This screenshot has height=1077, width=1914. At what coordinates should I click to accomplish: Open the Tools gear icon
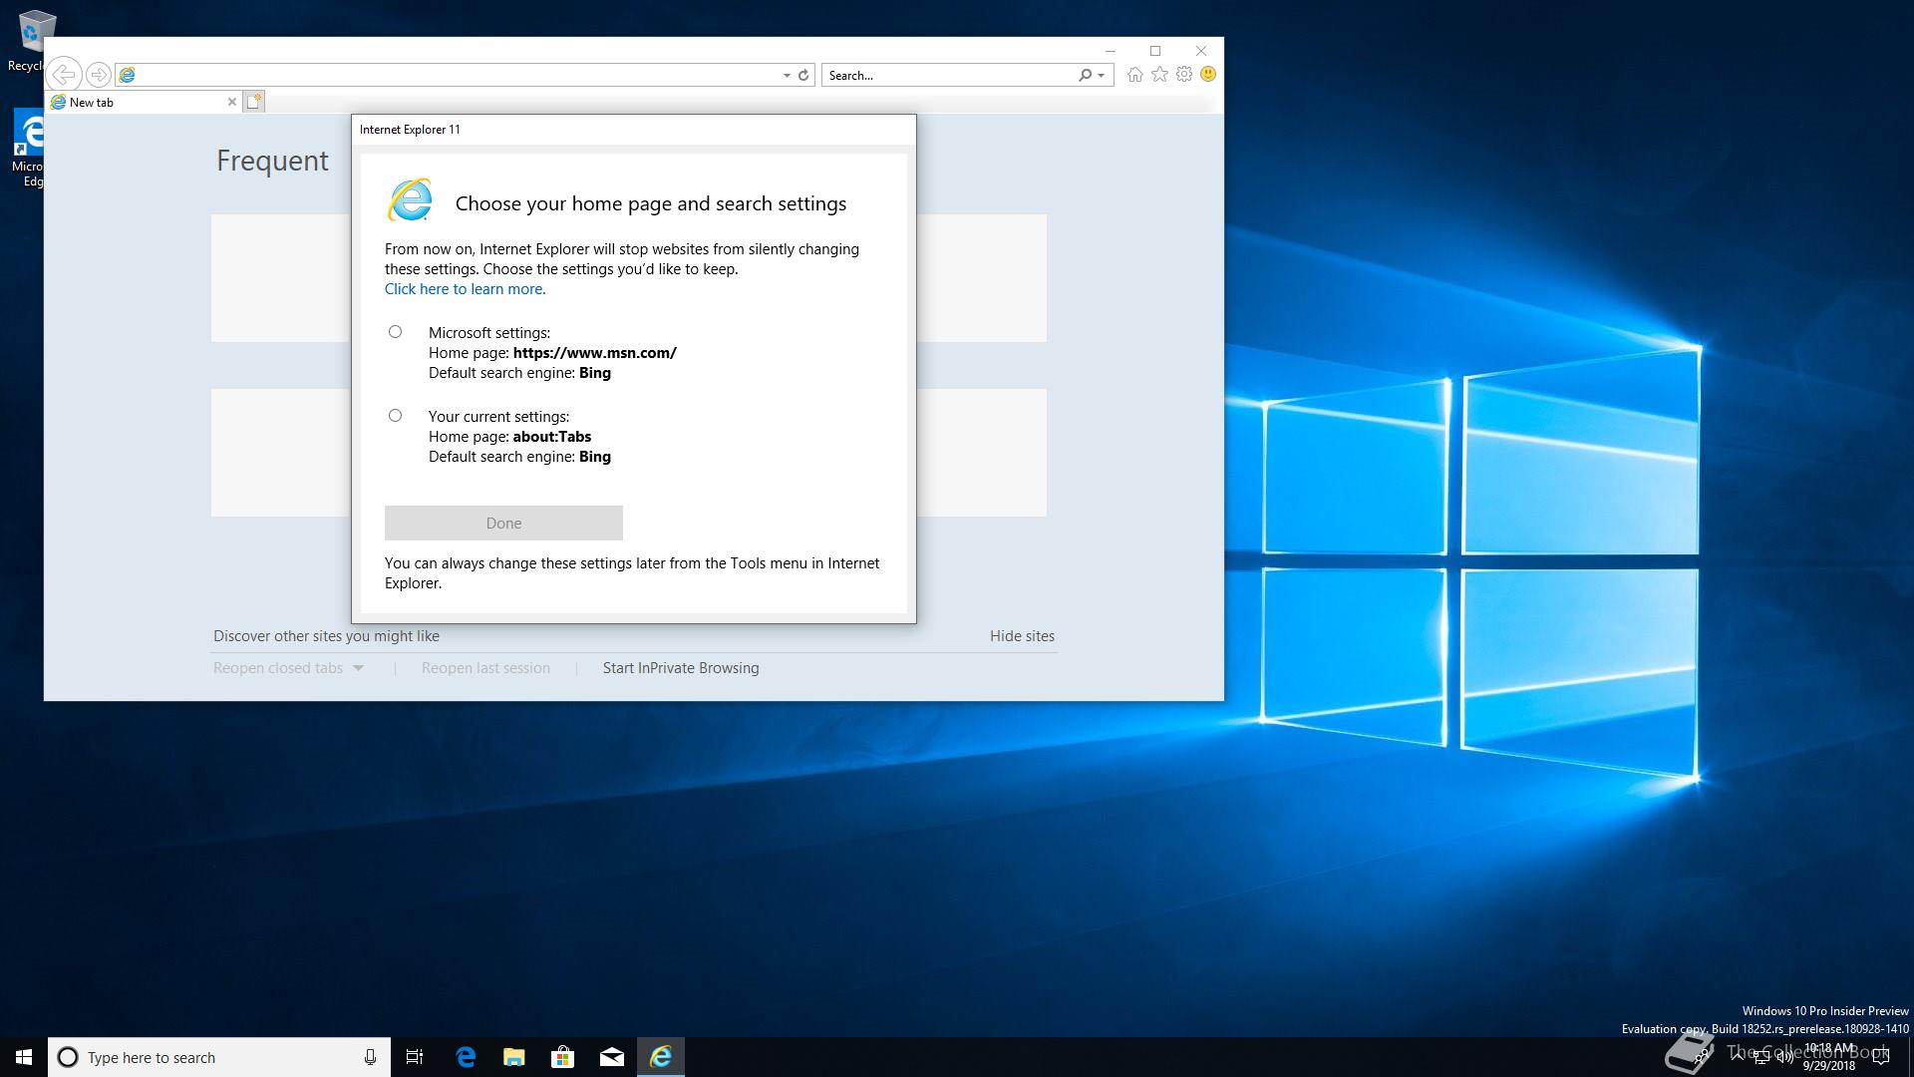(1184, 75)
